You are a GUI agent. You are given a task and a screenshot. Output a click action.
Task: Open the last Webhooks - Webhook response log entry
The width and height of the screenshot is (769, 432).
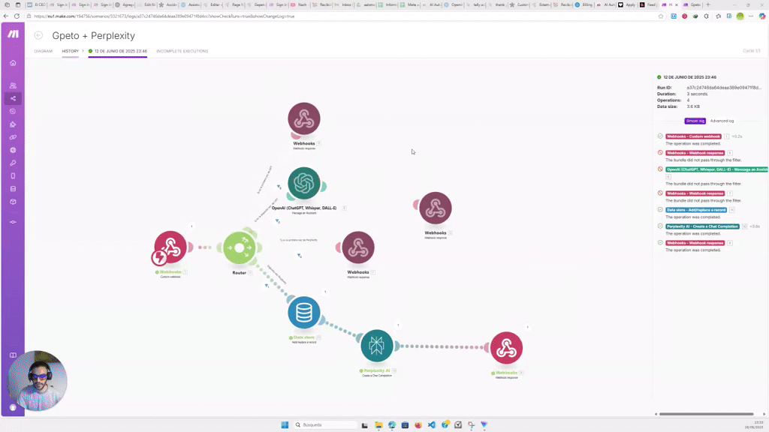tap(695, 243)
